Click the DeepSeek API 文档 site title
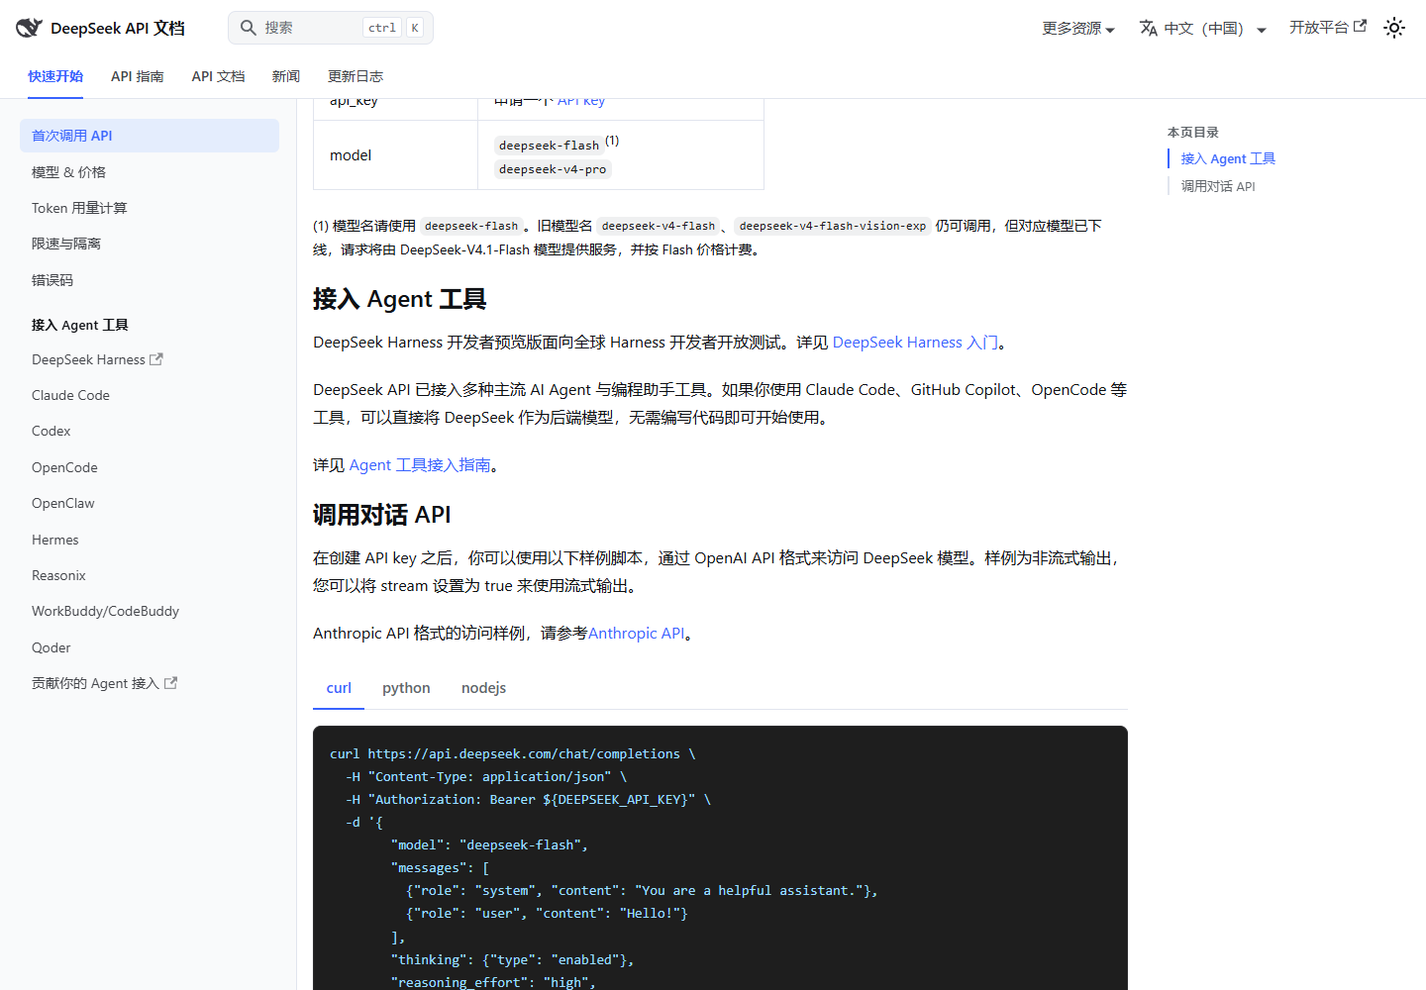 coord(118,28)
